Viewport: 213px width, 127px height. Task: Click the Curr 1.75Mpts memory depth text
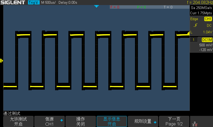coord(201,13)
